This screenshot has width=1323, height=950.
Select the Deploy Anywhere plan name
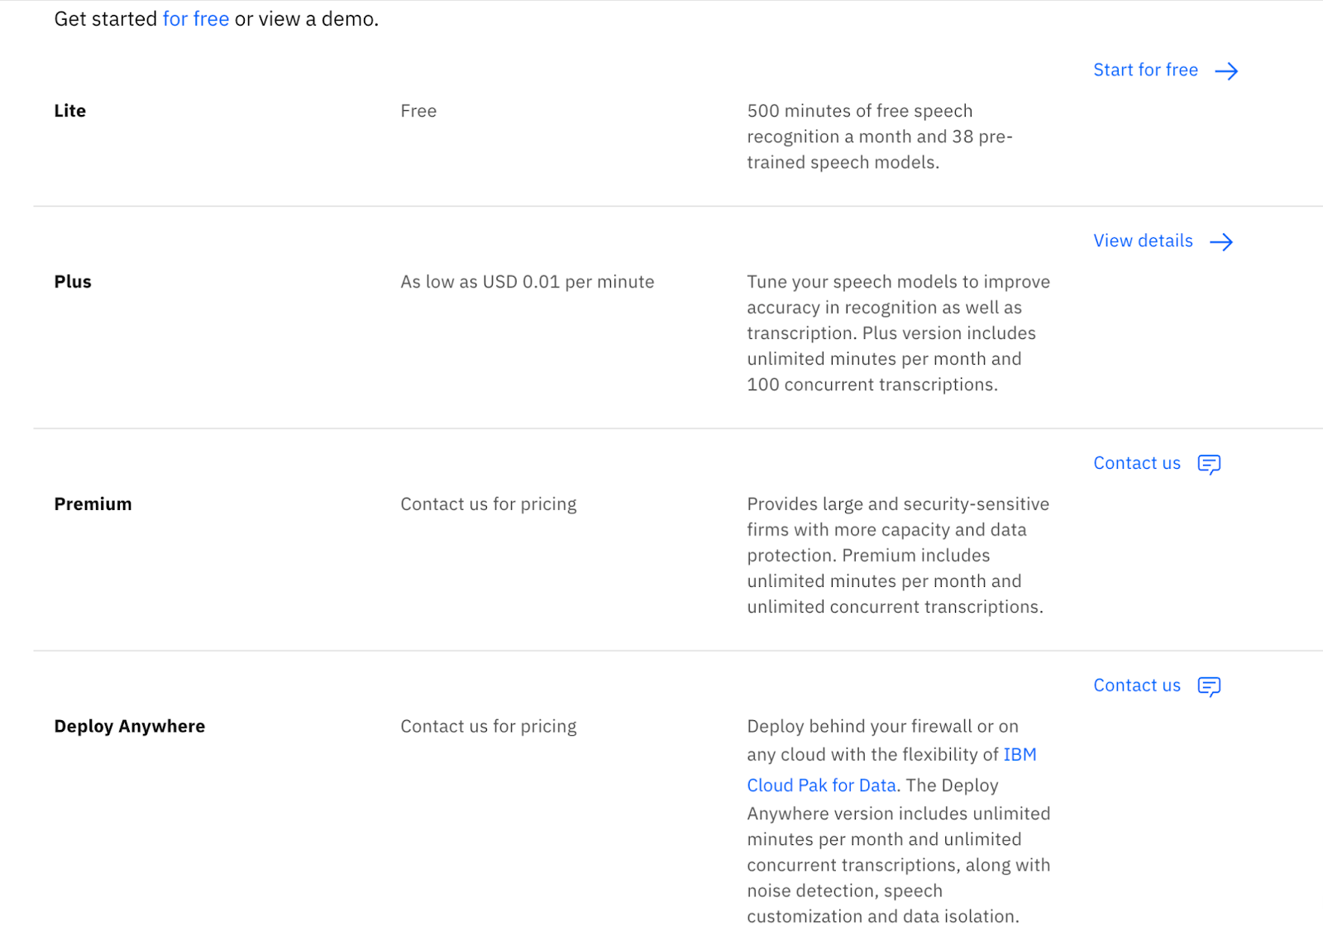click(130, 727)
